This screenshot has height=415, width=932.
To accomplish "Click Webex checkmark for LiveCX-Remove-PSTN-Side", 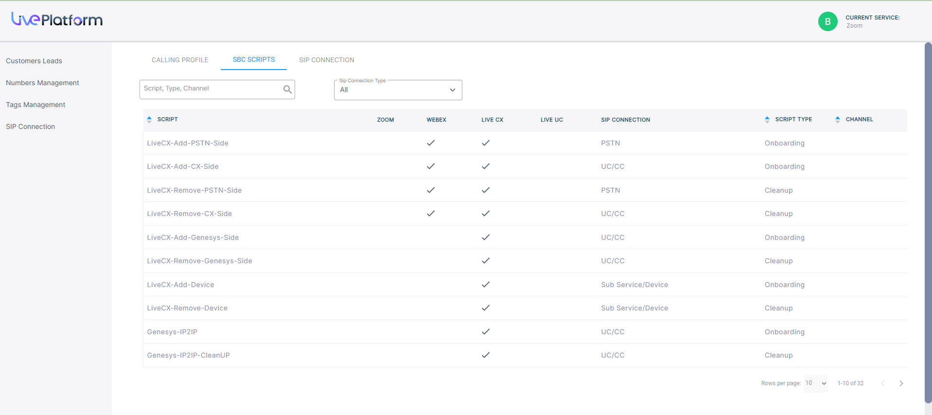I will coord(431,190).
